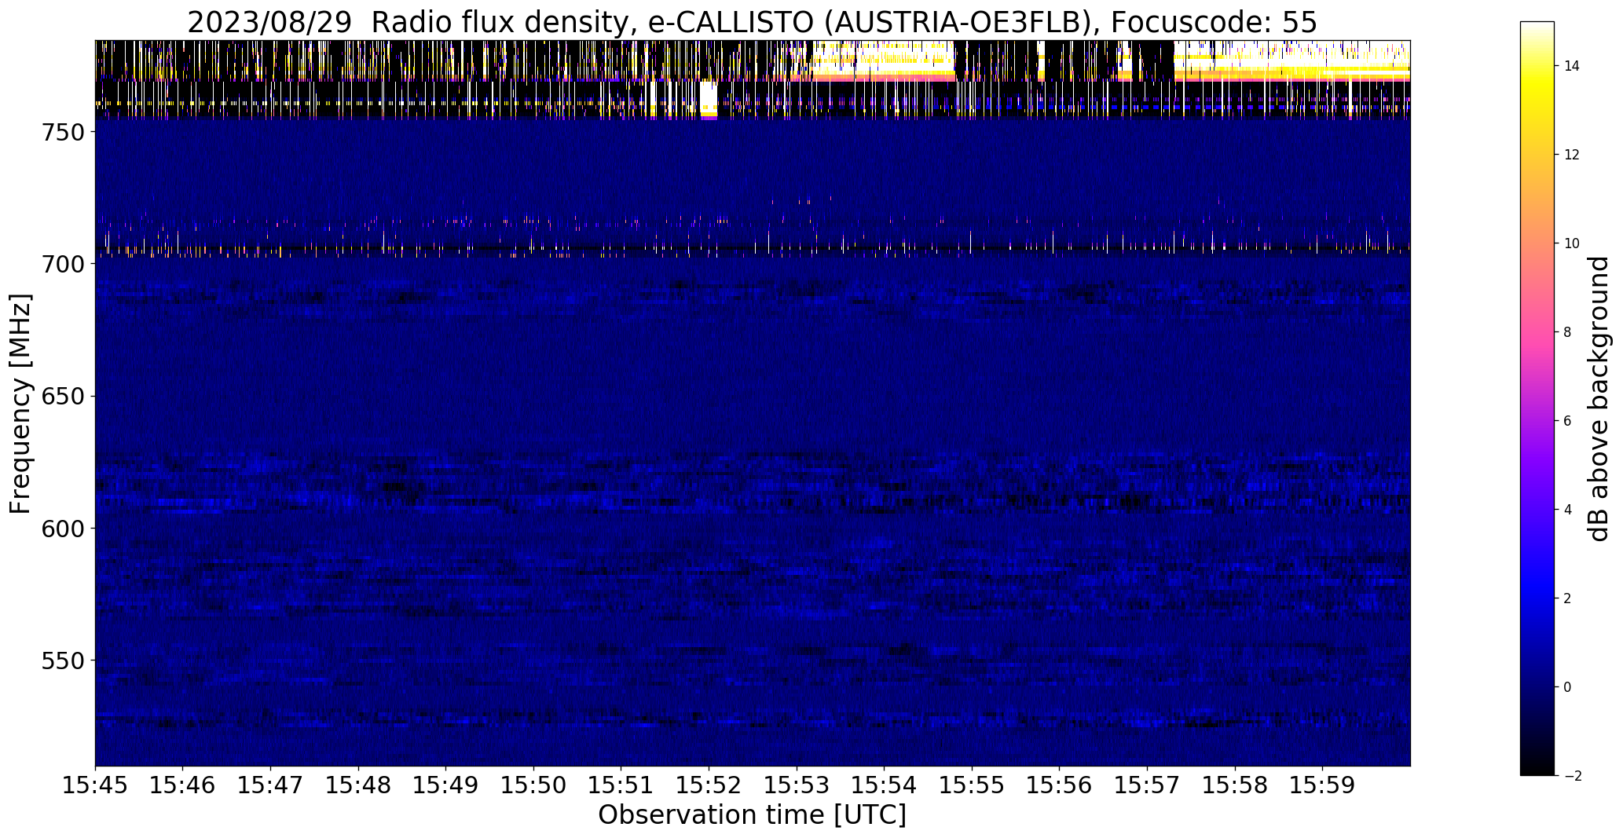Click the 15:46 time tick label
The height and width of the screenshot is (838, 1623).
coord(183,785)
